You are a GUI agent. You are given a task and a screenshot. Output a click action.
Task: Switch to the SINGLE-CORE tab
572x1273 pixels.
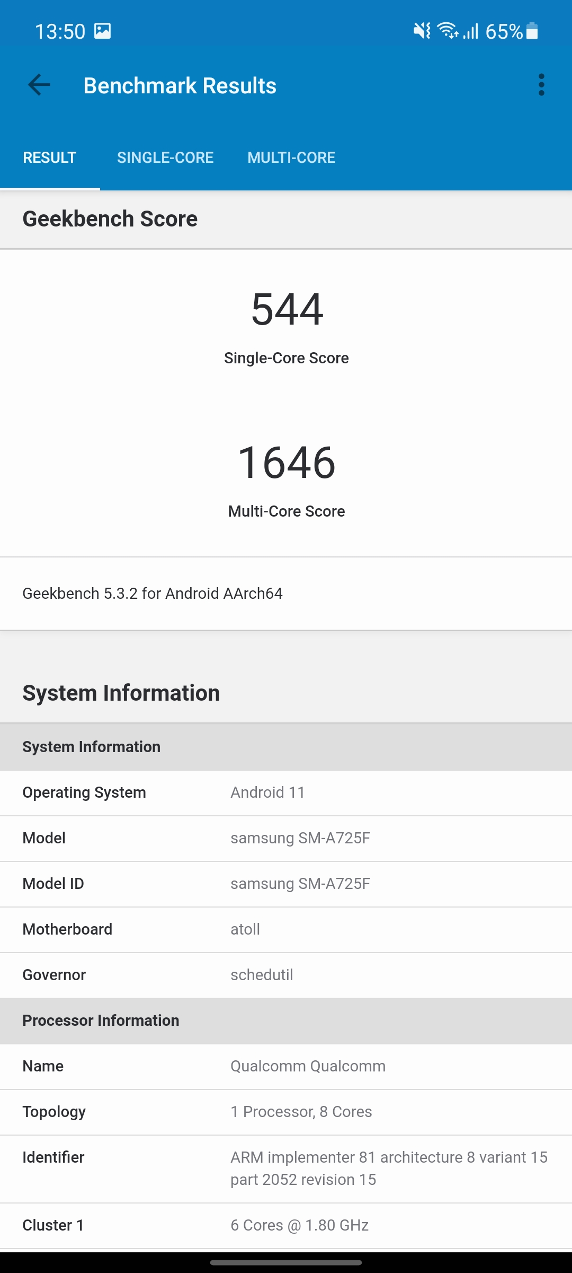click(x=165, y=158)
